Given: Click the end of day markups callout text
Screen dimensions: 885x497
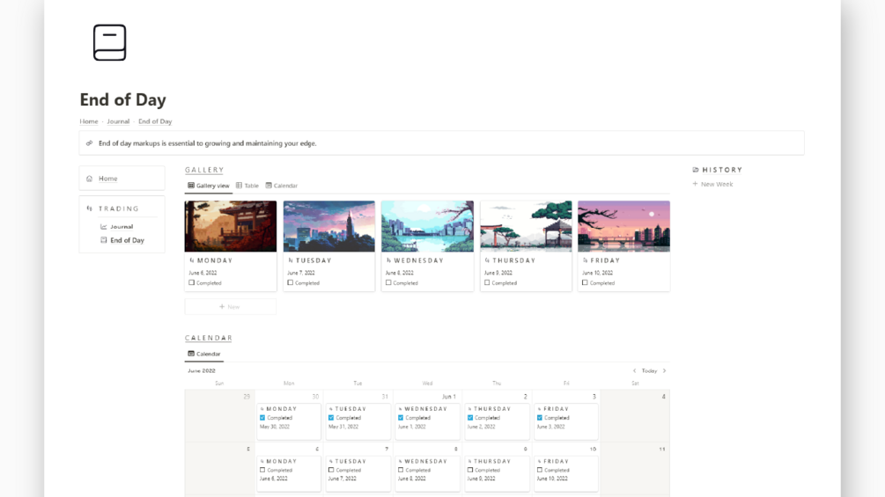Looking at the screenshot, I should click(207, 143).
